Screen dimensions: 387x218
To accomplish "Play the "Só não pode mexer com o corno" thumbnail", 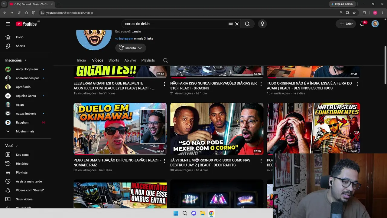I will click(217, 129).
